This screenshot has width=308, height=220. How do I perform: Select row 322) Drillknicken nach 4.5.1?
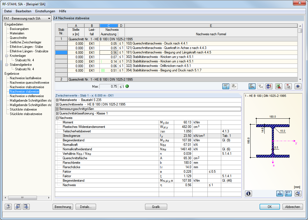point(176,66)
